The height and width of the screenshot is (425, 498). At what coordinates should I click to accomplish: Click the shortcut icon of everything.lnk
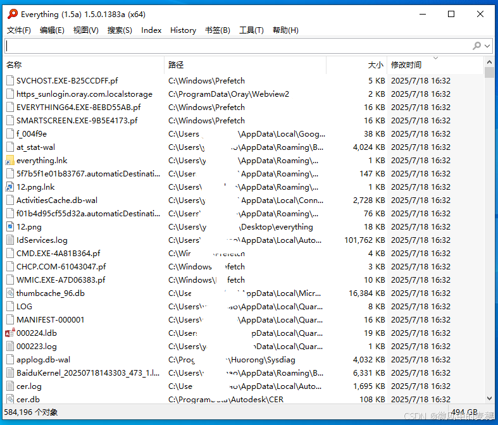[x=10, y=160]
